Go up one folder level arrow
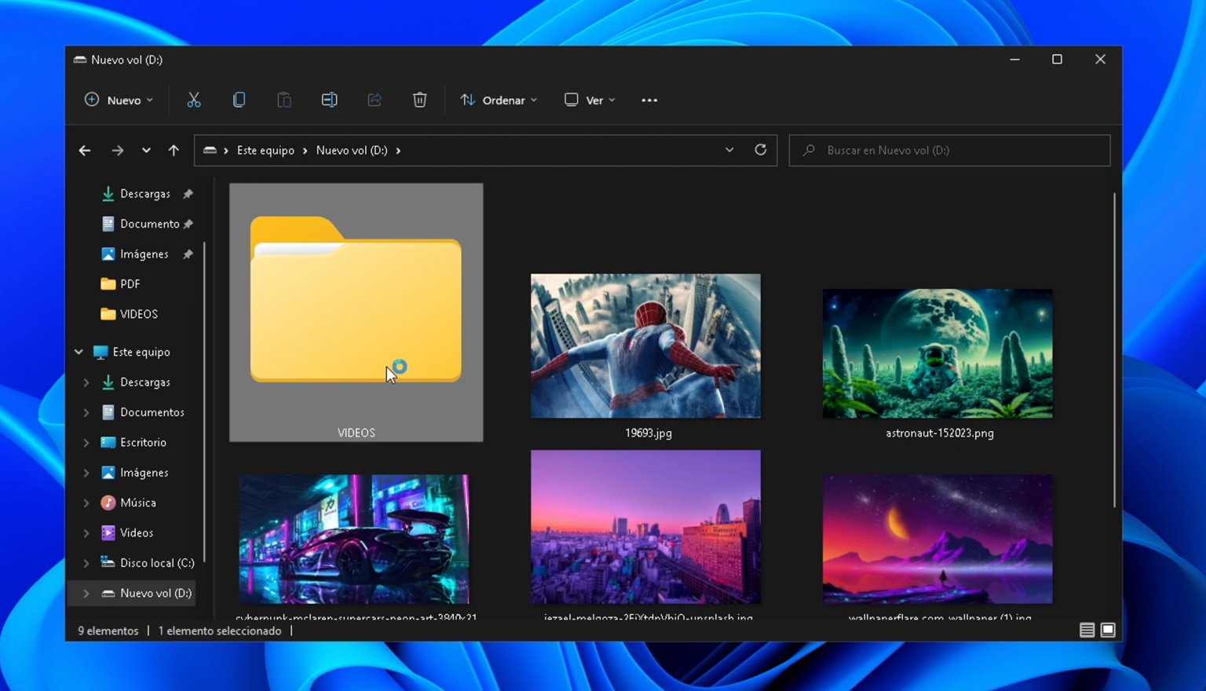1206x691 pixels. (x=174, y=150)
